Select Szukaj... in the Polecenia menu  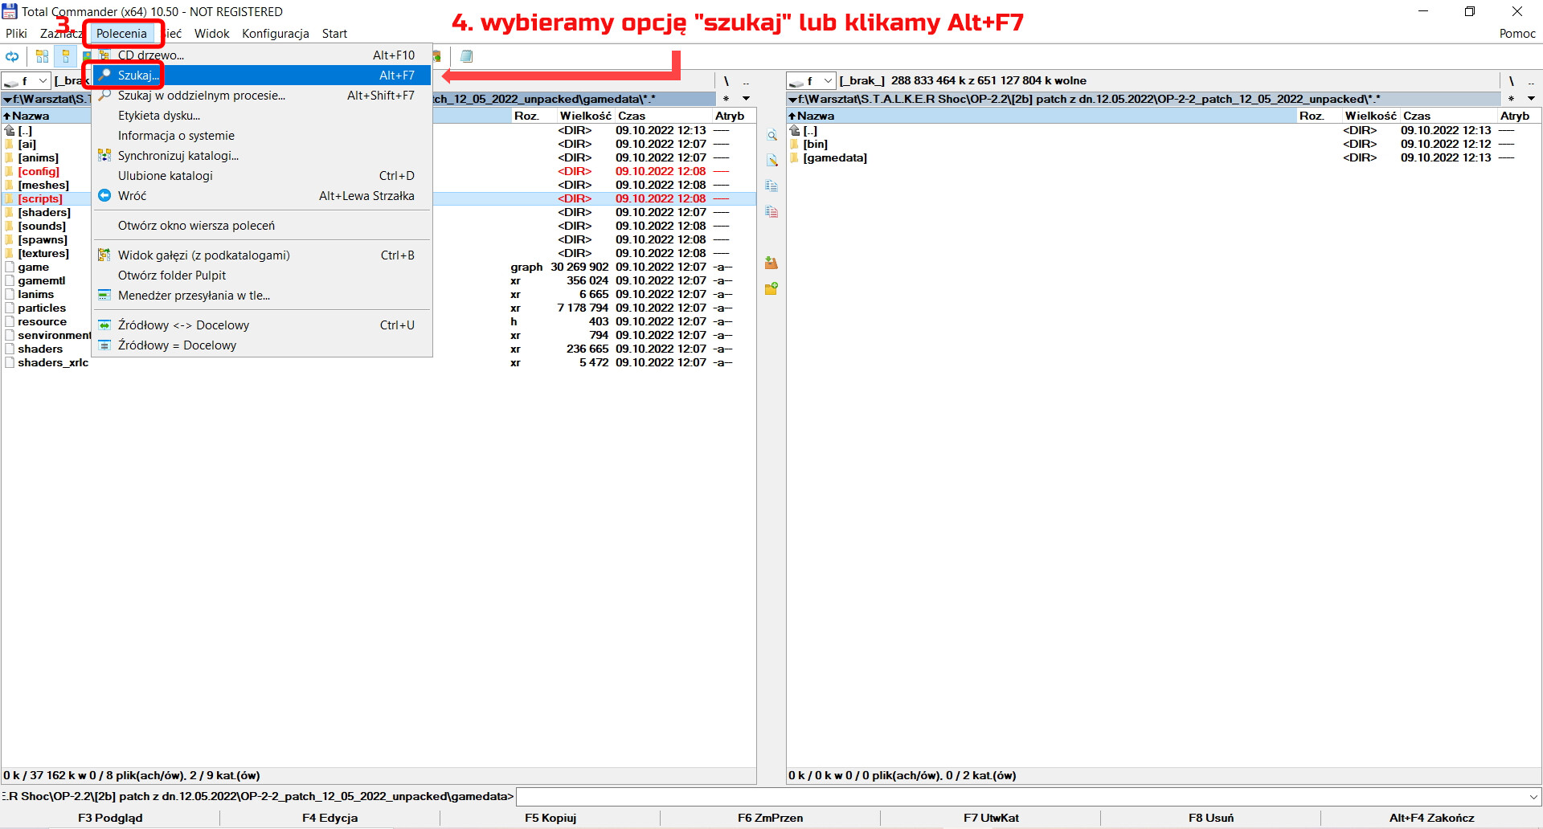(262, 76)
